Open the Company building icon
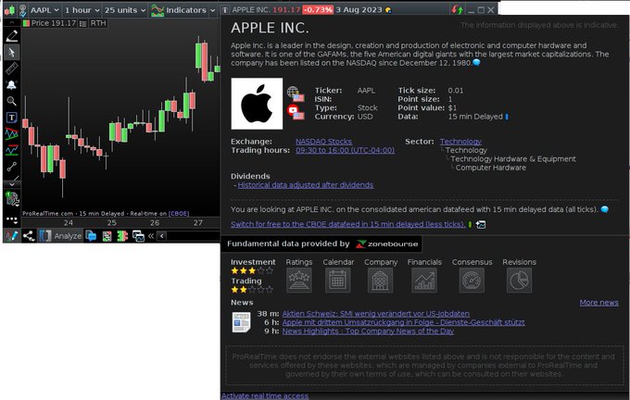This screenshot has width=630, height=400. pos(380,280)
